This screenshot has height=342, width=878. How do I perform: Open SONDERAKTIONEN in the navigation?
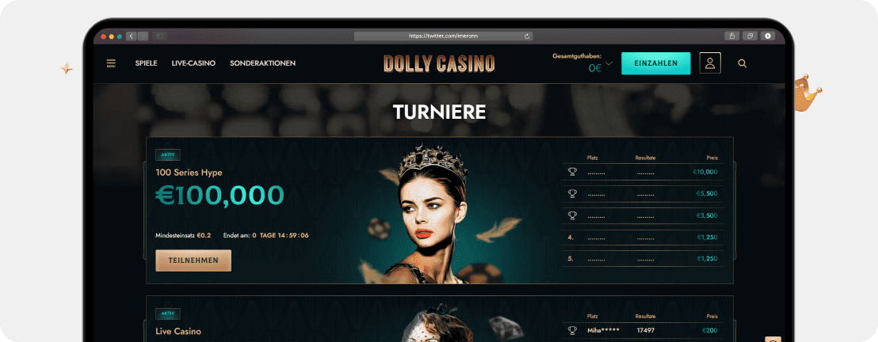tap(262, 63)
